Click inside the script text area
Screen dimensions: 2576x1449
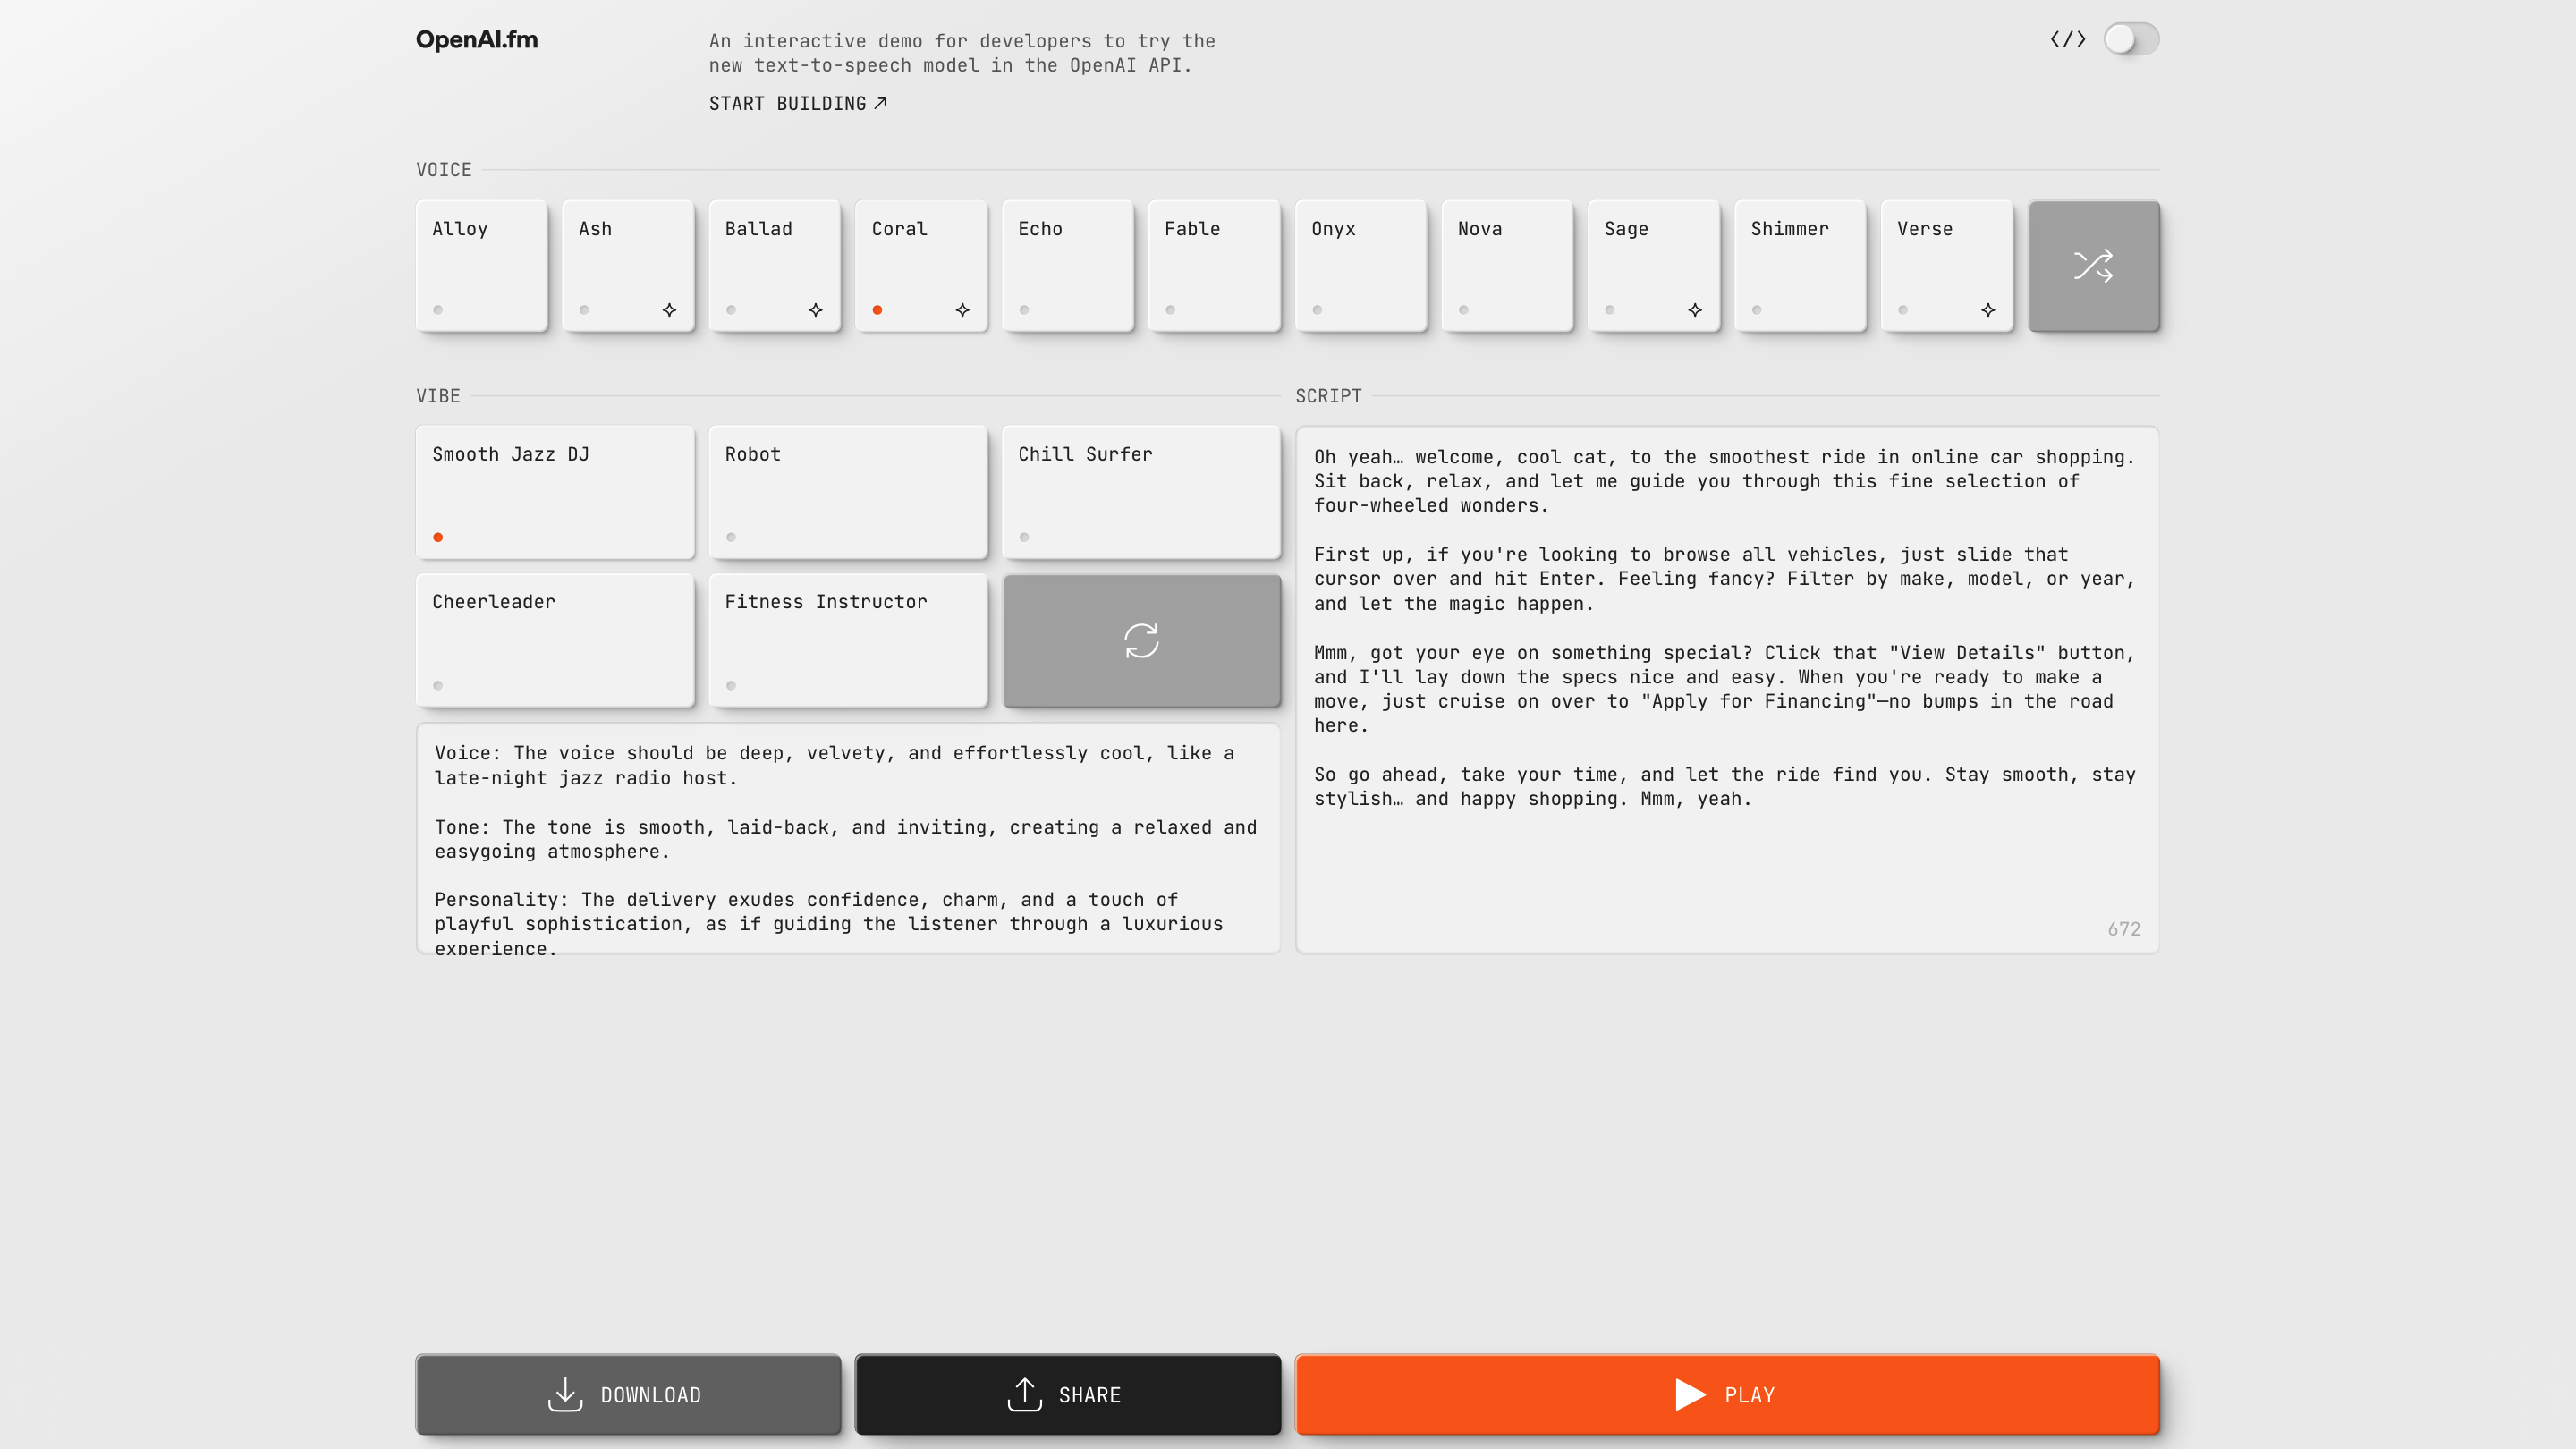point(1726,860)
